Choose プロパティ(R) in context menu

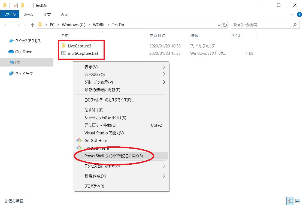[x=121, y=186]
